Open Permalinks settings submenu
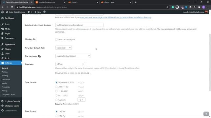The image size is (211, 118). (x=6, y=87)
